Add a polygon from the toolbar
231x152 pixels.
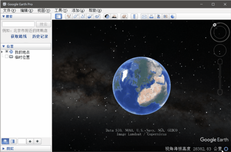click(x=76, y=17)
